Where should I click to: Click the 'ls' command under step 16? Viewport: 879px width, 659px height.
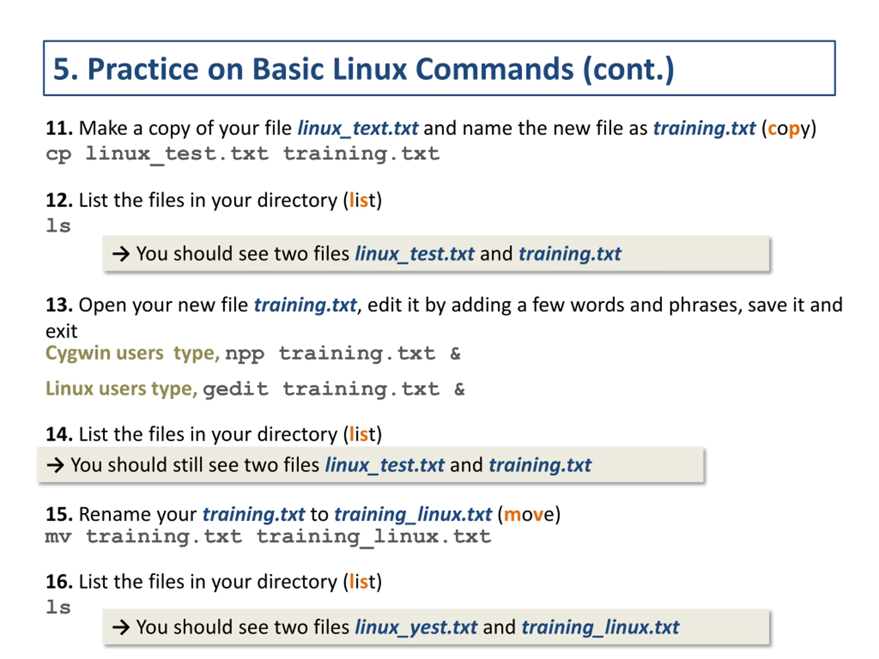point(58,607)
